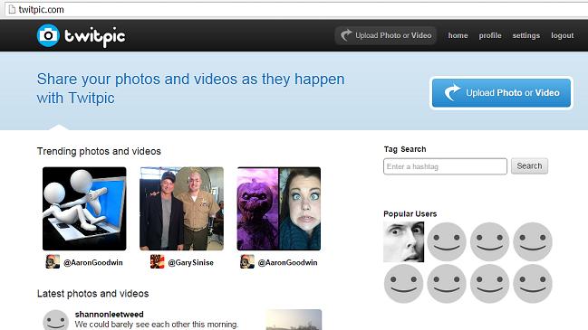Viewport: 588px width, 330px height.
Task: Click avatar icon beside @GarySinise
Action: tap(157, 262)
